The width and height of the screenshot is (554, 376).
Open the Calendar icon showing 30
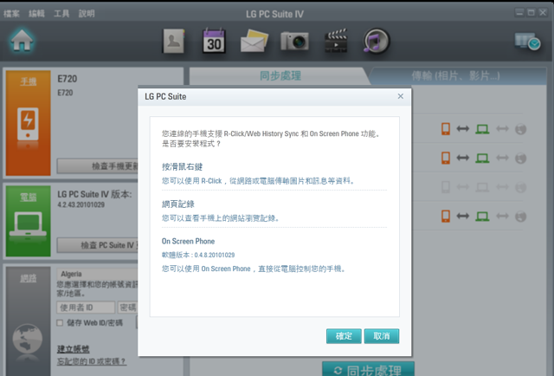click(x=214, y=41)
